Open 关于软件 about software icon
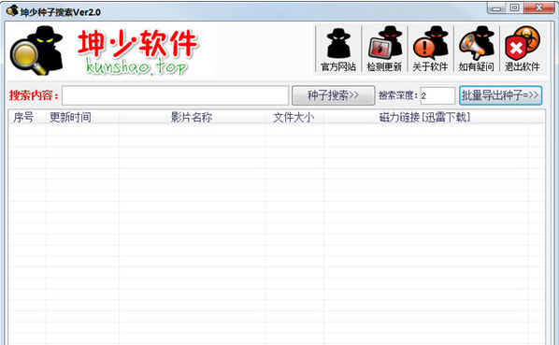Image resolution: width=559 pixels, height=345 pixels. (430, 49)
